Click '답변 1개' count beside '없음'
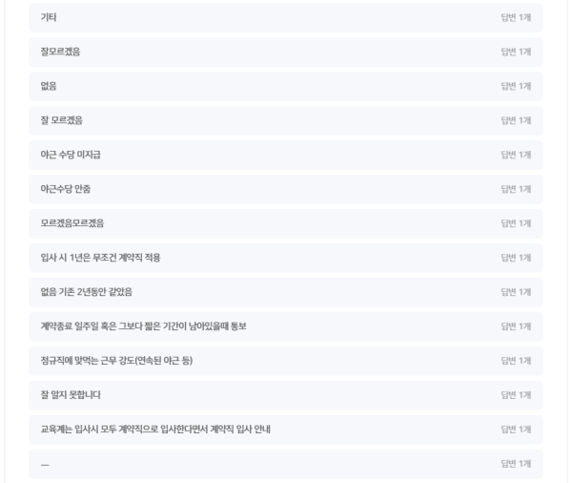Image resolution: width=572 pixels, height=483 pixels. coord(516,86)
